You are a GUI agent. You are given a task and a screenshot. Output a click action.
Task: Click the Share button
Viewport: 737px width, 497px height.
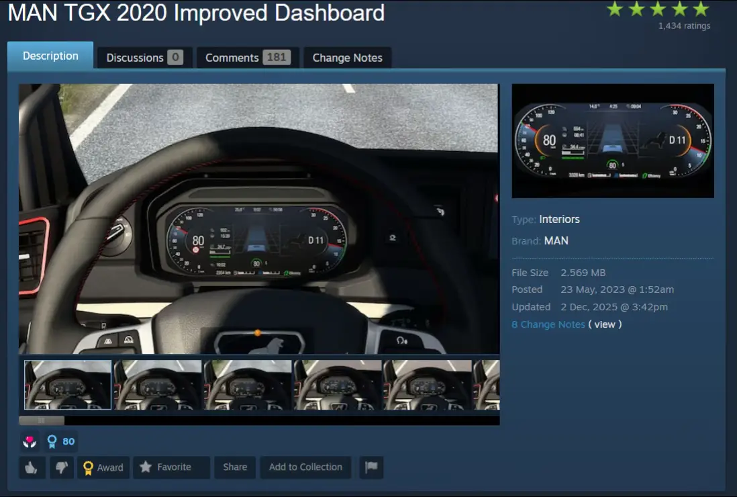click(235, 467)
